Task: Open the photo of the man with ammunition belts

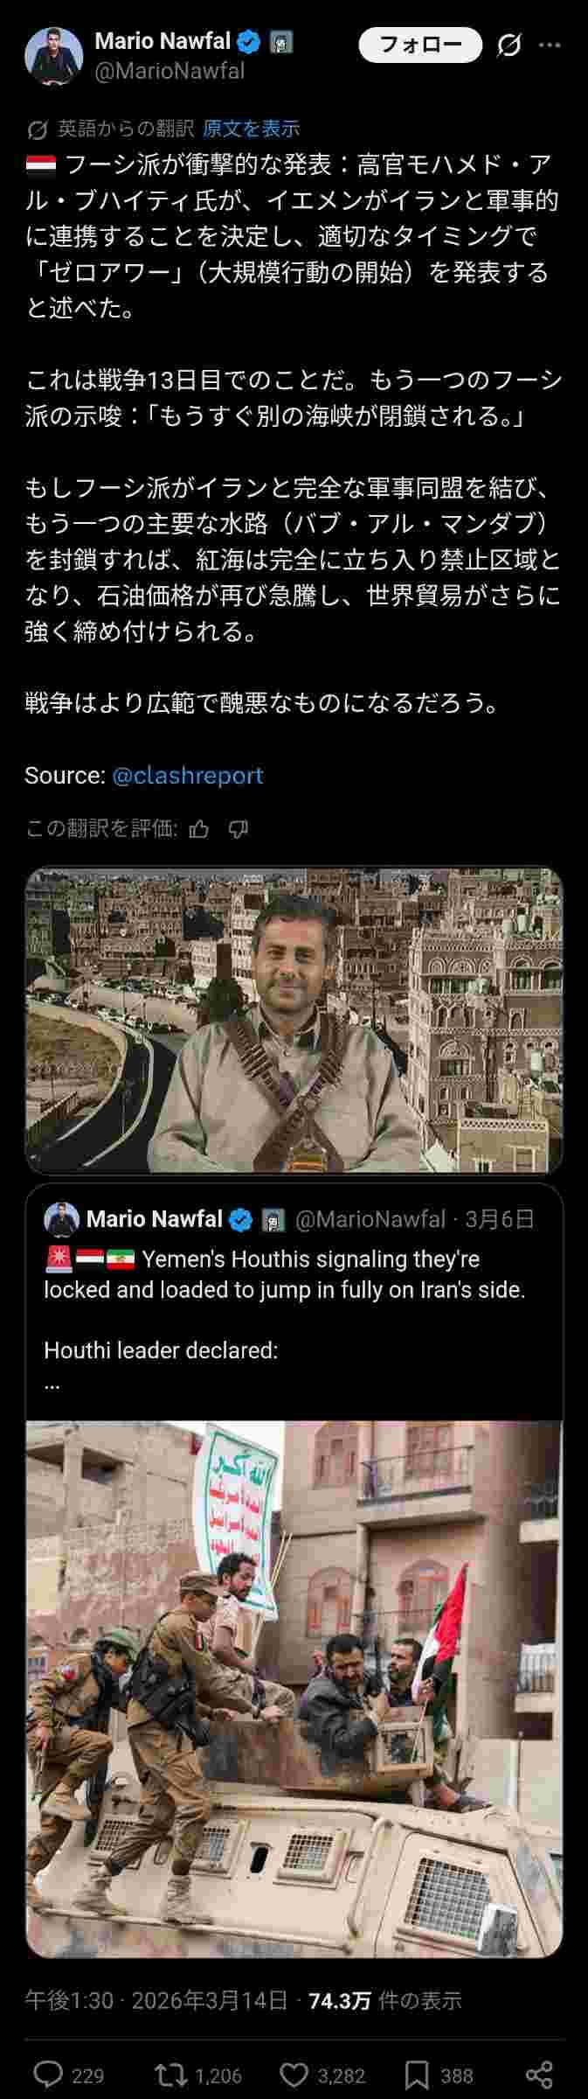Action: coord(294,1020)
